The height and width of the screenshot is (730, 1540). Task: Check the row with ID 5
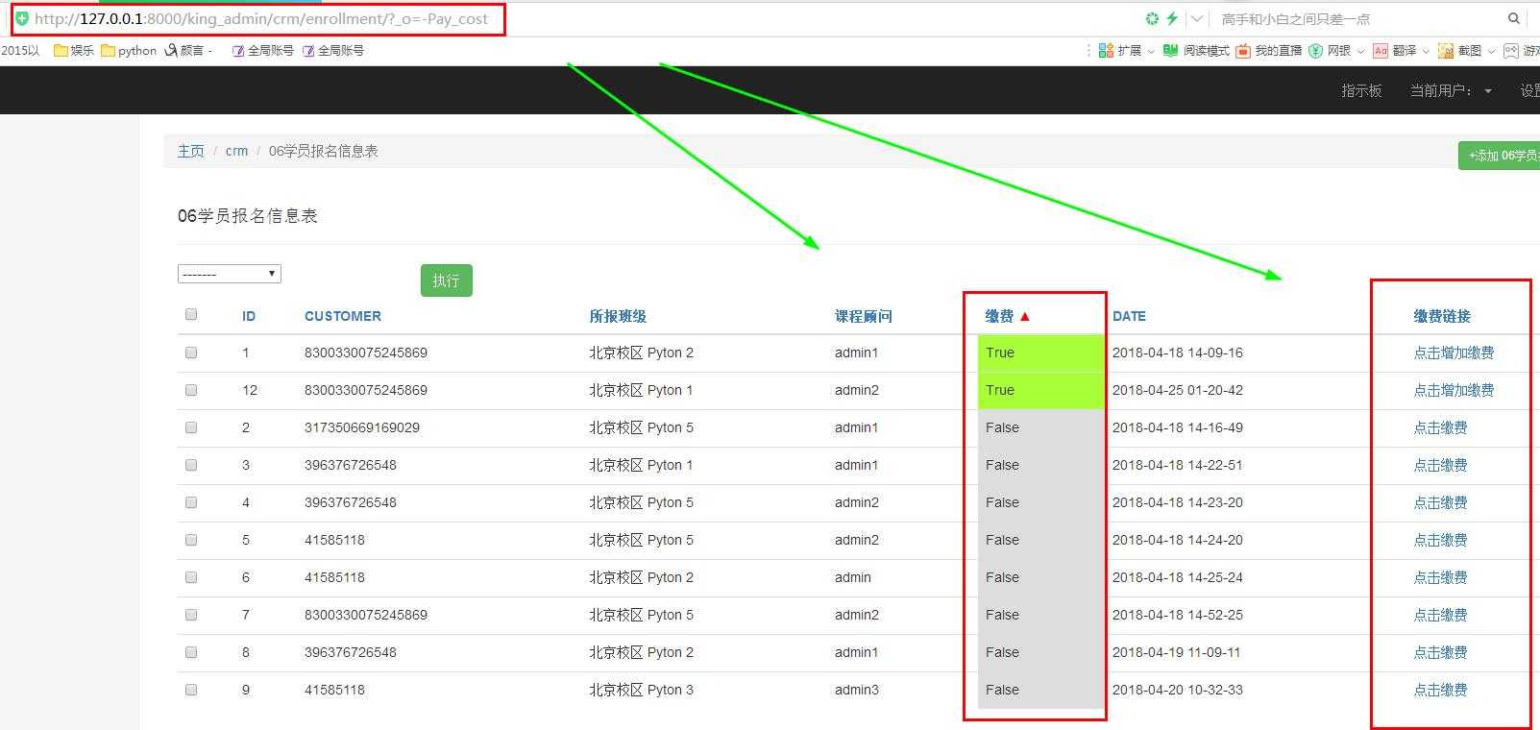click(x=191, y=540)
